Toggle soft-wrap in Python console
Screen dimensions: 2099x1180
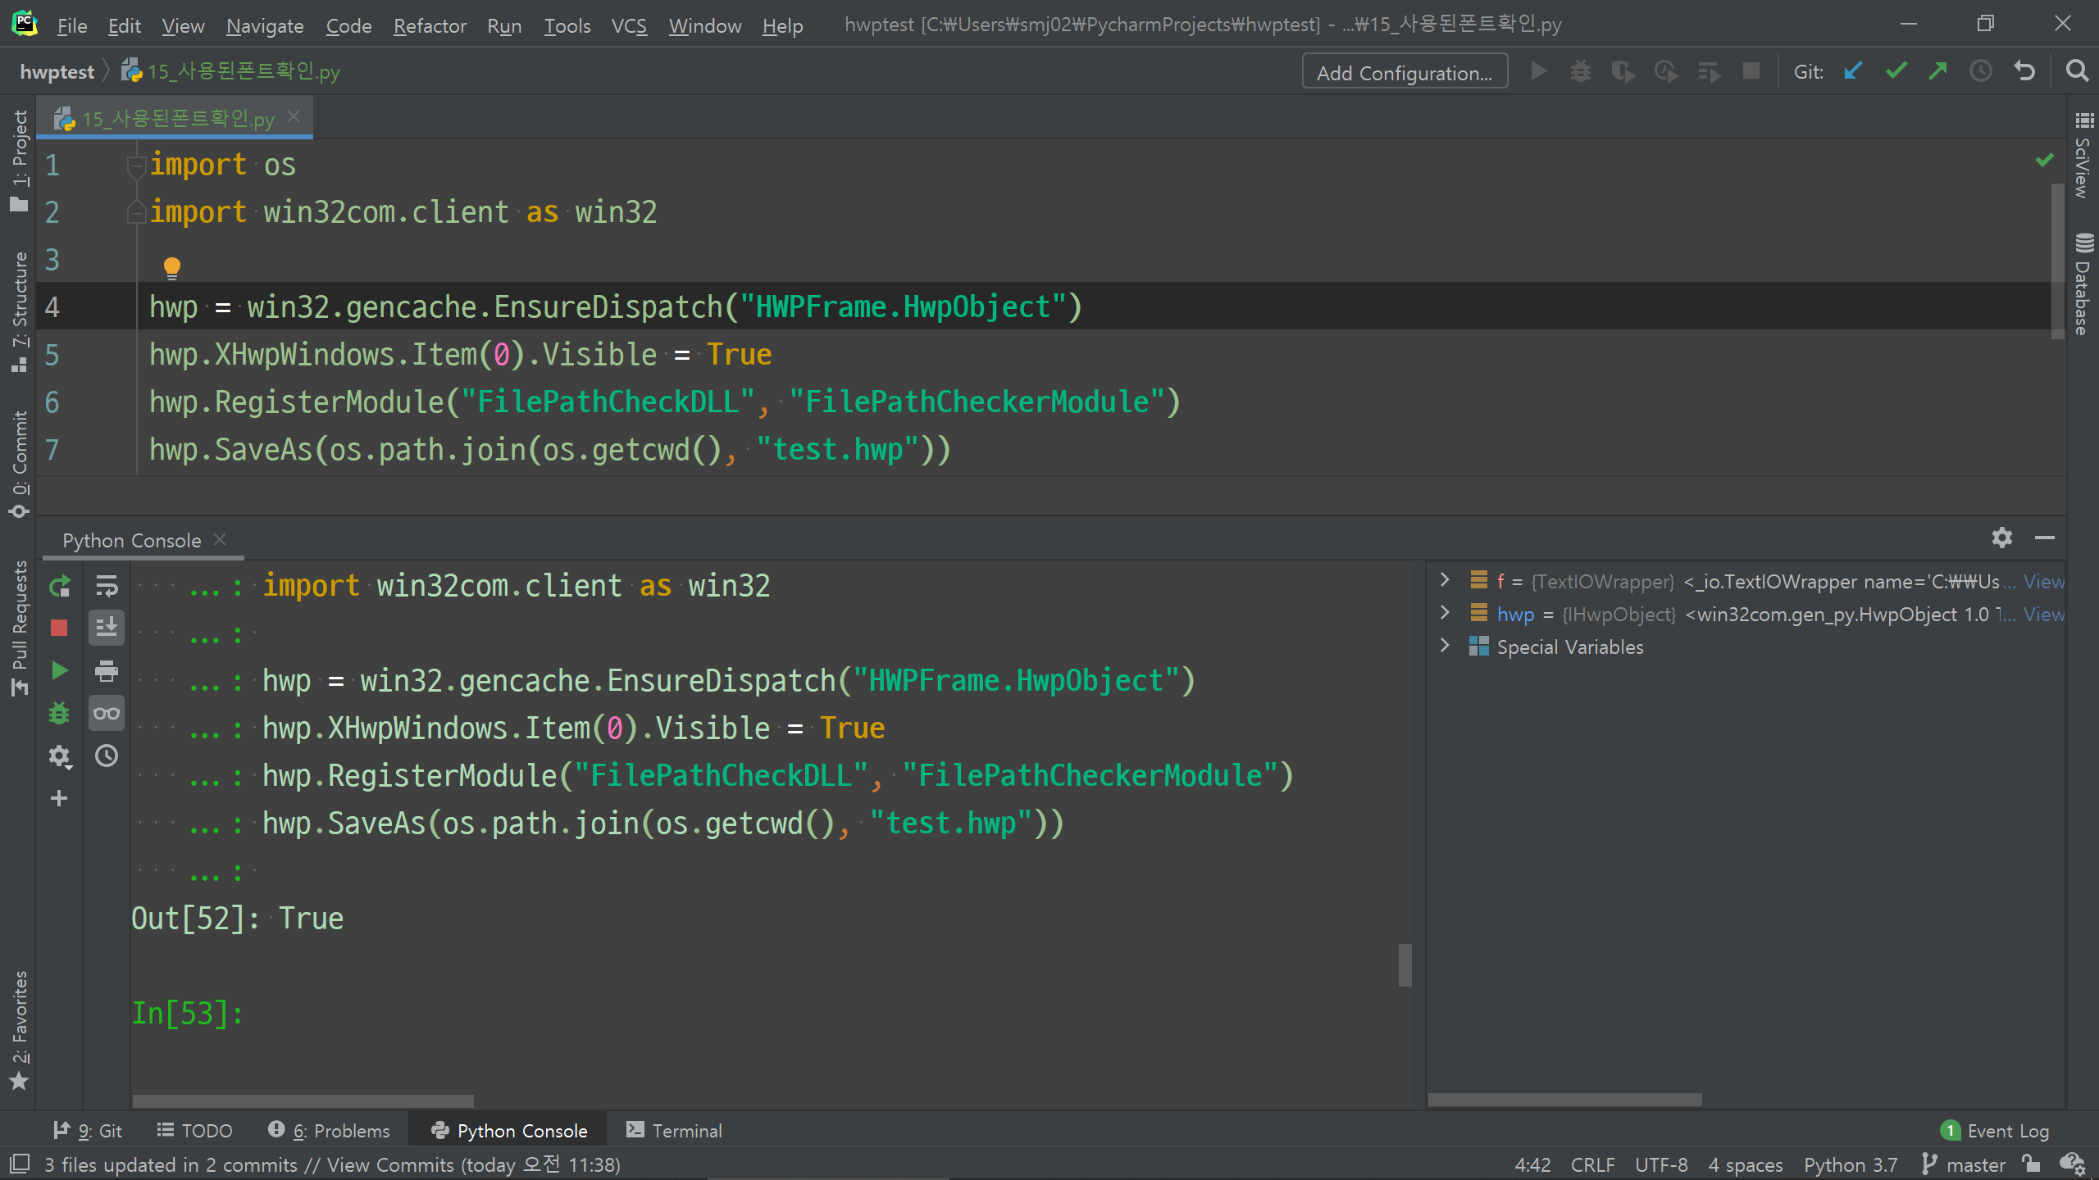[107, 586]
